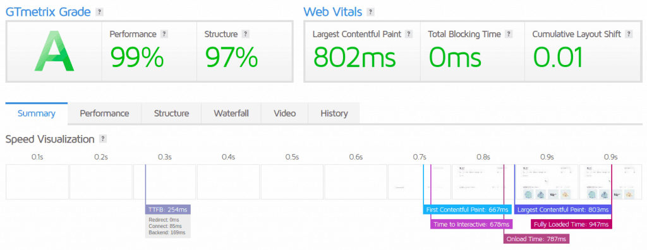Screen dimensions: 647x250
Task: Click the Onload Time: 787ms marker
Action: click(x=536, y=239)
